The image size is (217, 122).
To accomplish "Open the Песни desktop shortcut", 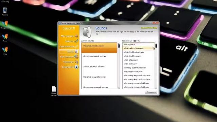I will tap(5, 38).
